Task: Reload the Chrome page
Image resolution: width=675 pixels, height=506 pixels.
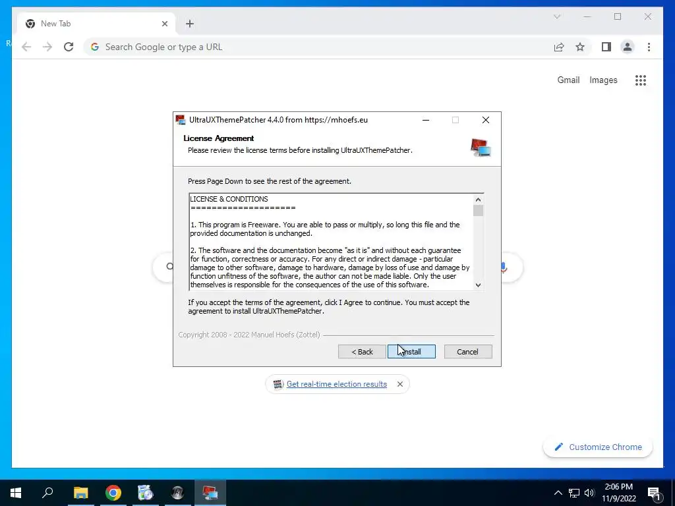Action: click(69, 47)
